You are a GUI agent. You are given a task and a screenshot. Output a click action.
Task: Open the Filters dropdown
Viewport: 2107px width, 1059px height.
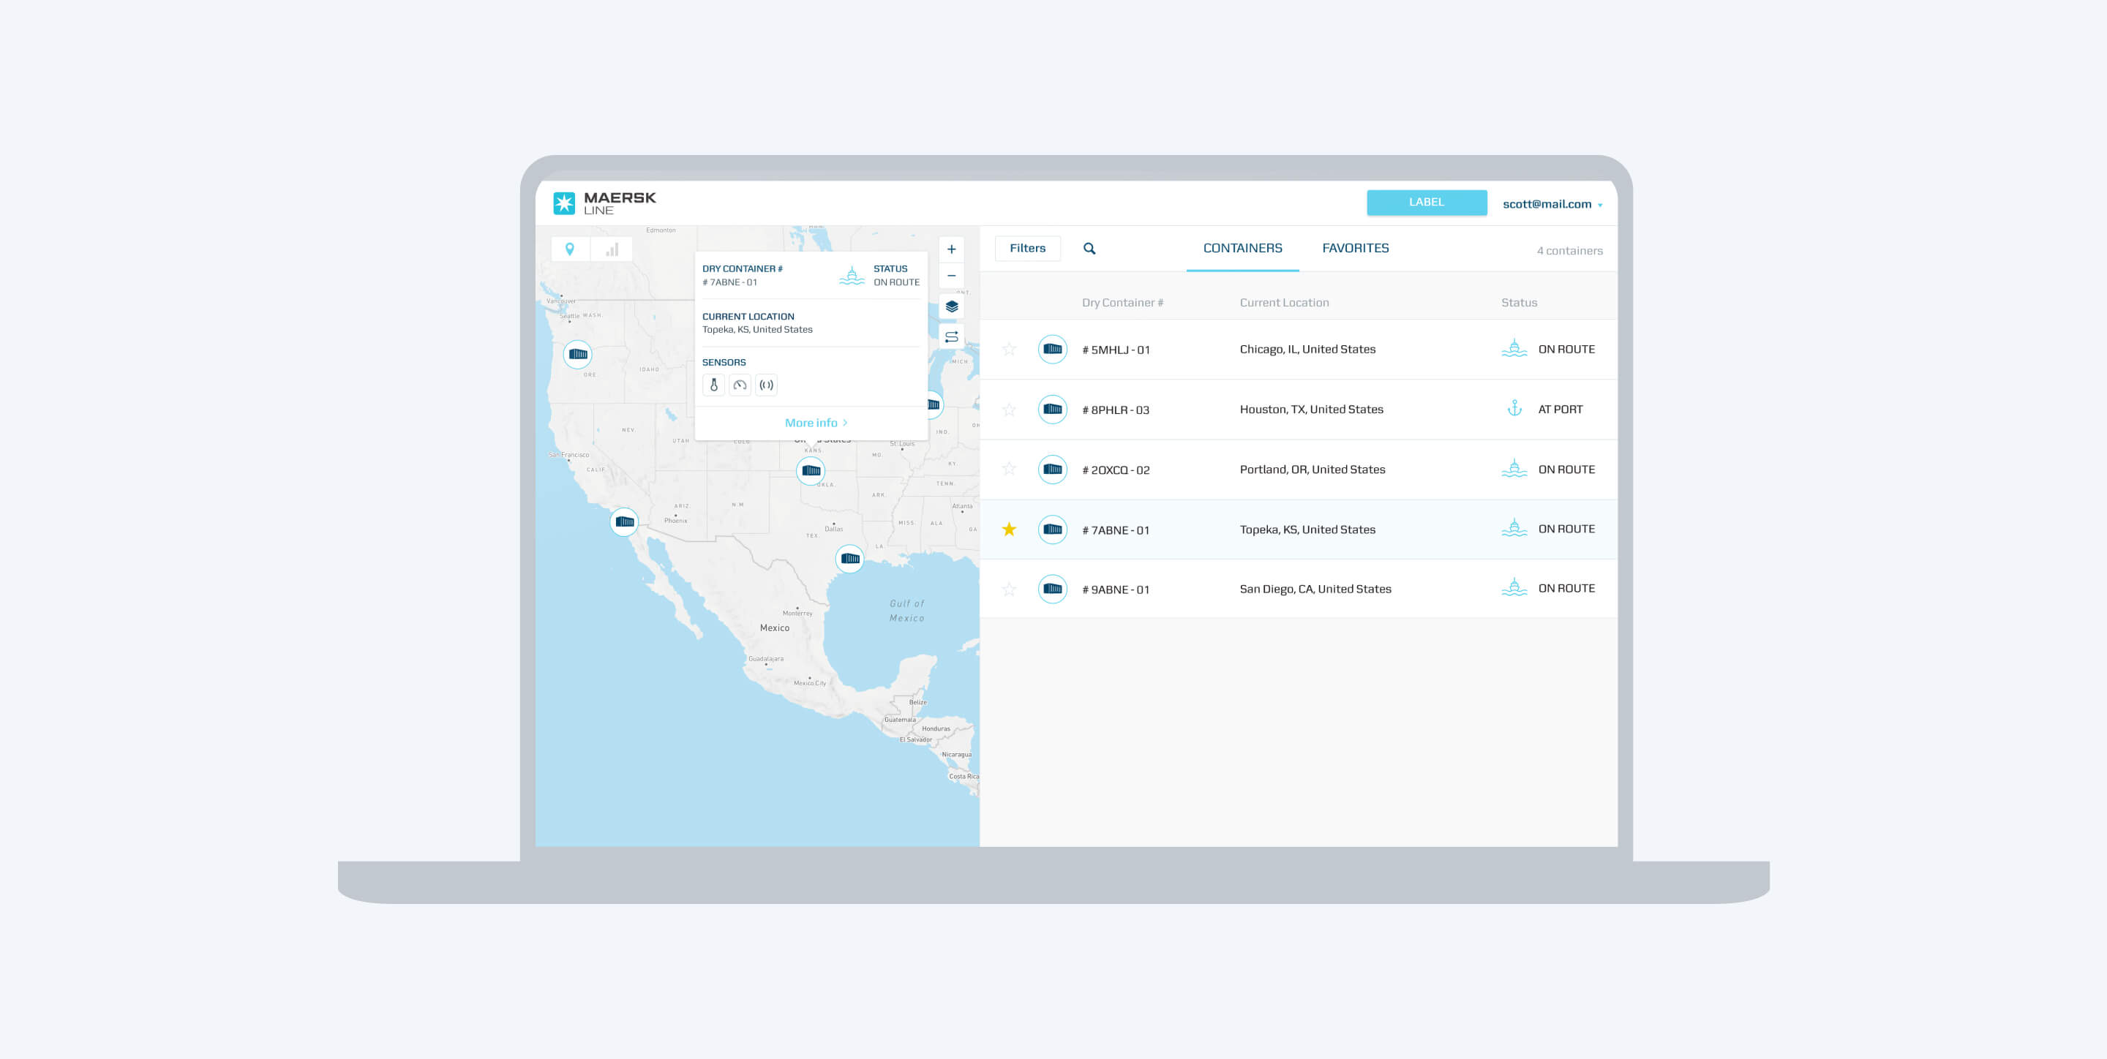point(1027,249)
